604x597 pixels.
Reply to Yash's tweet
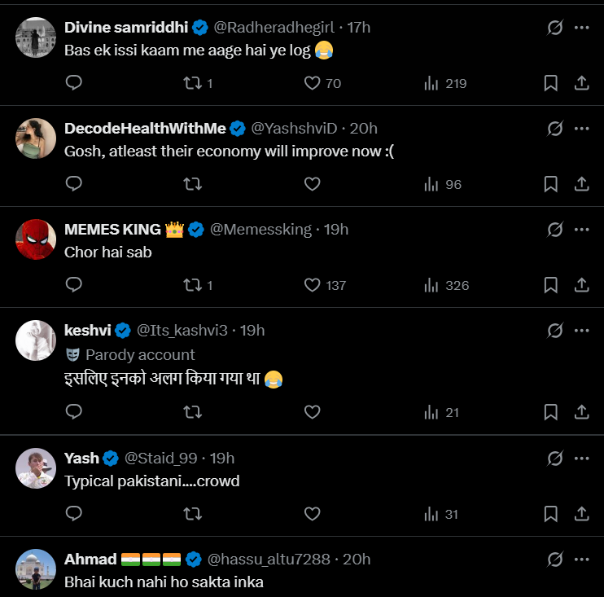(x=74, y=514)
